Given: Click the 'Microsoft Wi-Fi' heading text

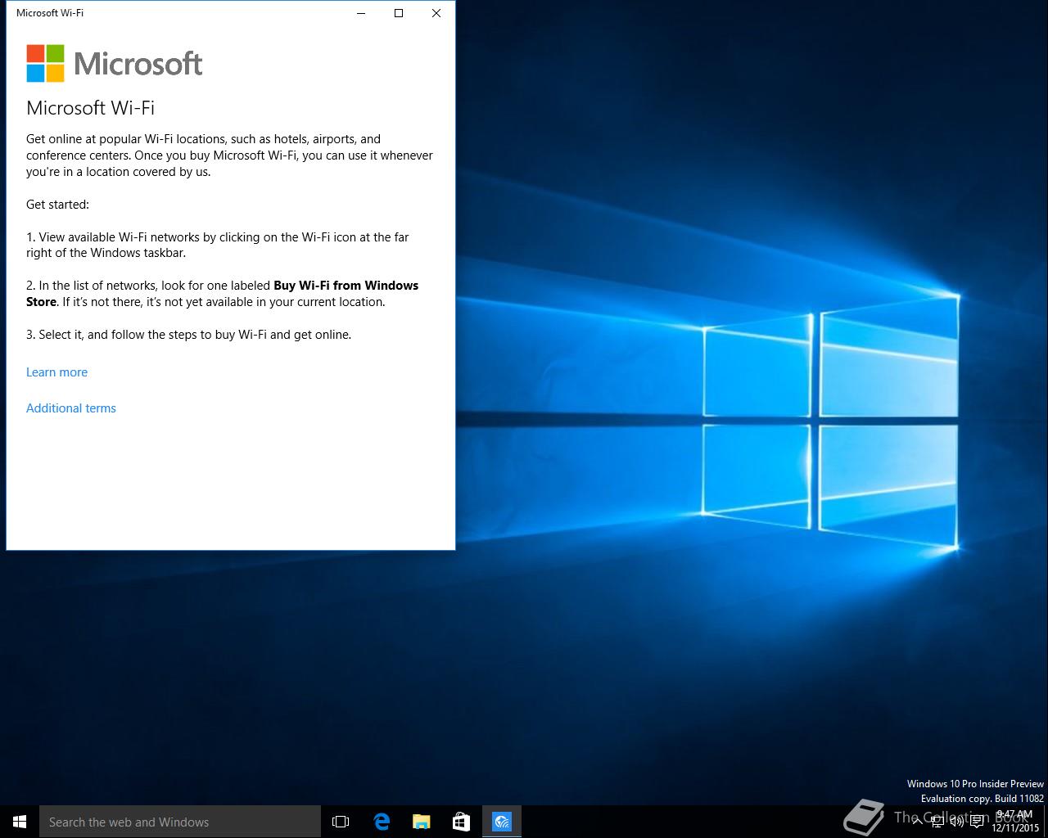Looking at the screenshot, I should [90, 108].
